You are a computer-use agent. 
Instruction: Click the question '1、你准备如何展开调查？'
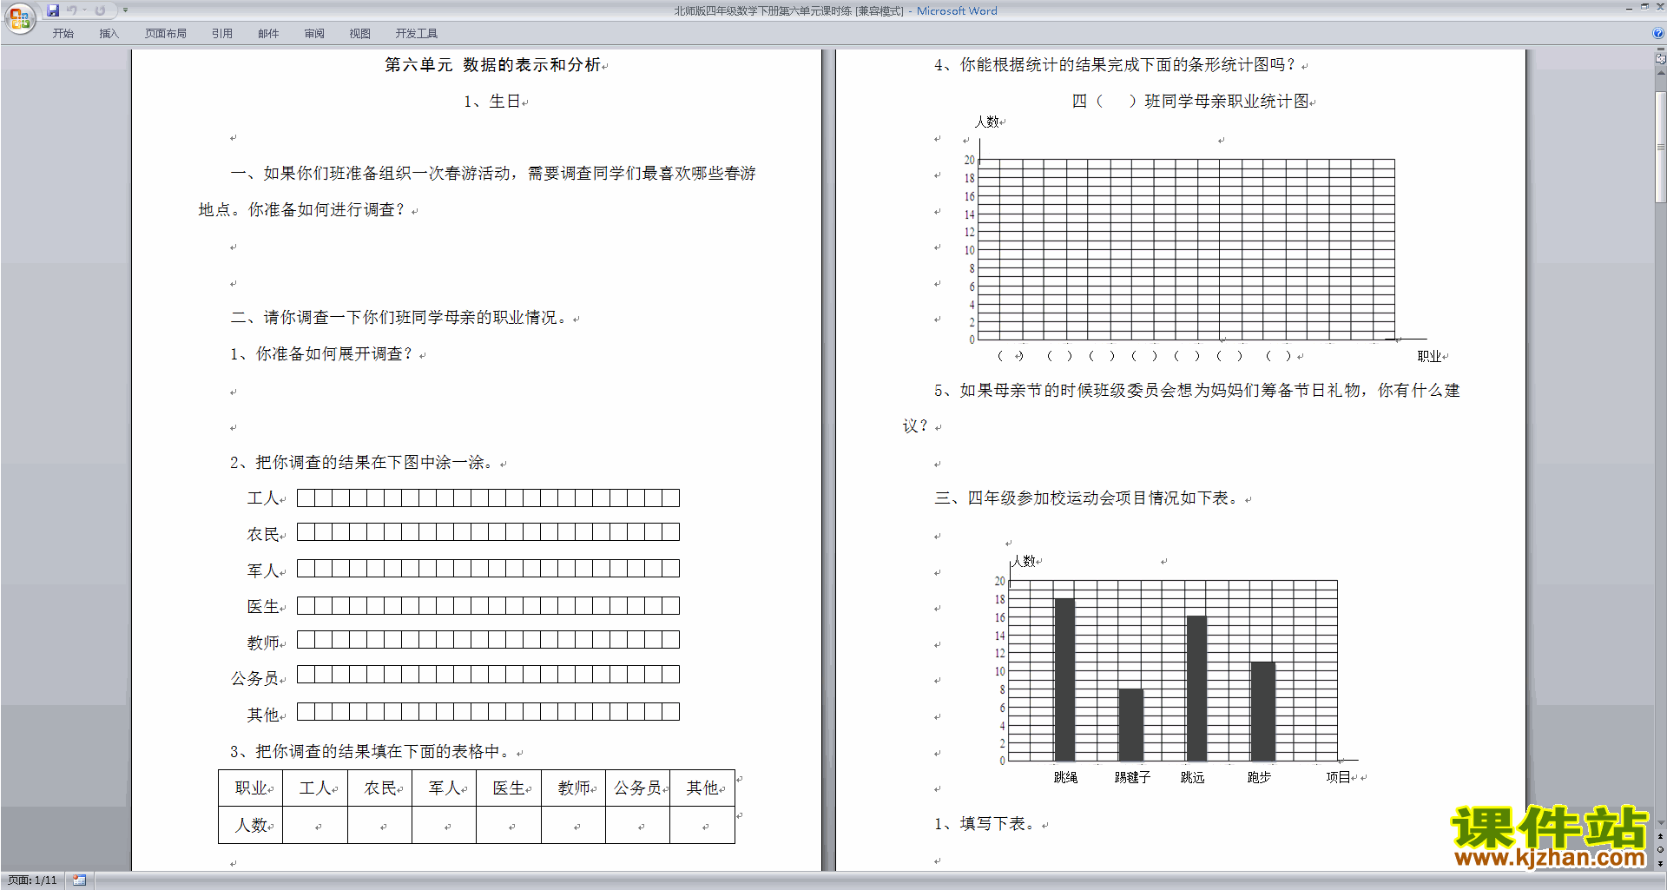pos(323,354)
